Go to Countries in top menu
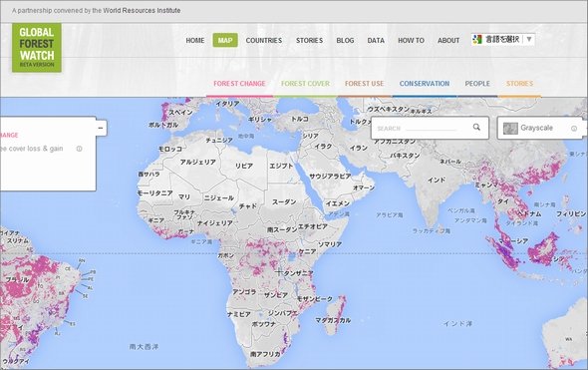This screenshot has width=588, height=370. point(264,41)
